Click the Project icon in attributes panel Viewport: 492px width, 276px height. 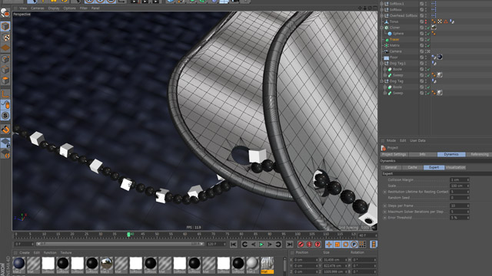(x=383, y=148)
